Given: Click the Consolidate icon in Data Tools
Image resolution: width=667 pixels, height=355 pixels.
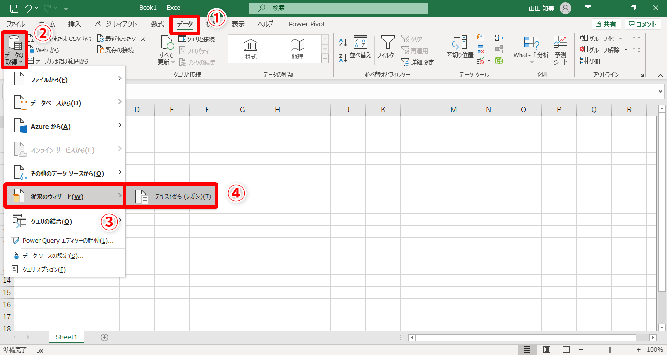Looking at the screenshot, I should (x=499, y=38).
